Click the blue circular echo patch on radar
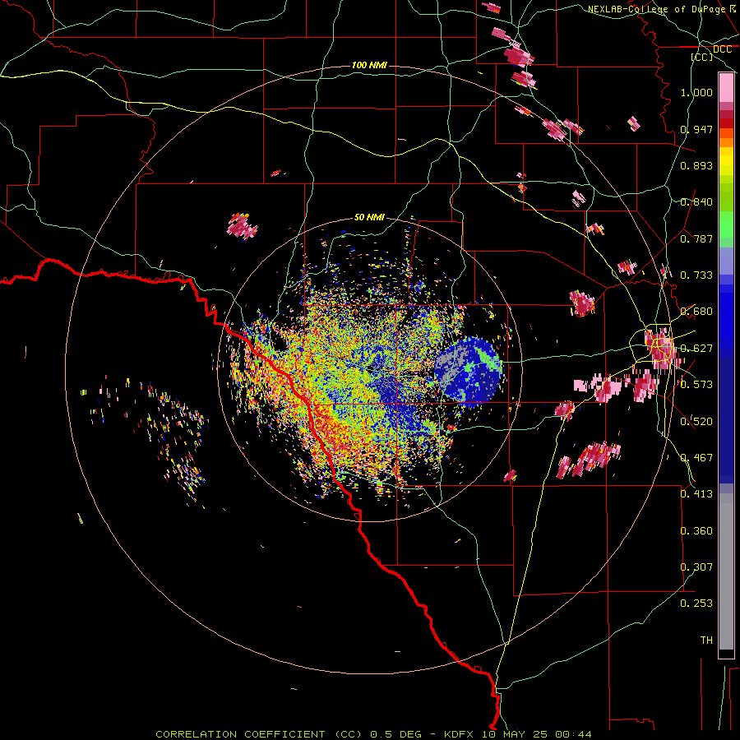This screenshot has height=740, width=740. pyautogui.click(x=468, y=372)
